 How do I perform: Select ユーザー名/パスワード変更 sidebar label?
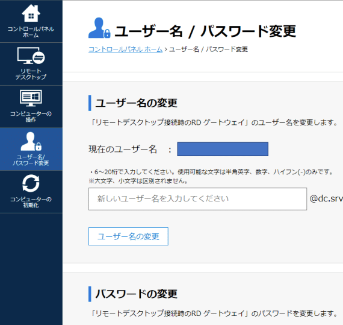point(31,160)
